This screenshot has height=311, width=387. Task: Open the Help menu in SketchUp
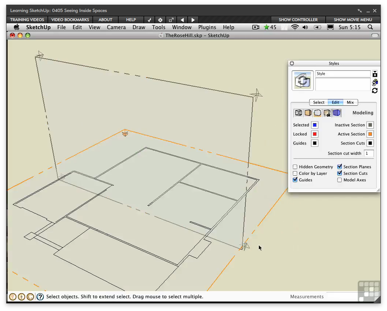coord(229,27)
